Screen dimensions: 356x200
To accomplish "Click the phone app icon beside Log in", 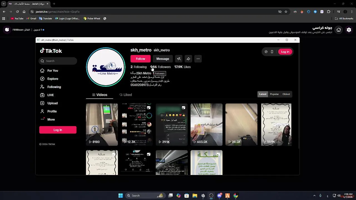I will 272,52.
